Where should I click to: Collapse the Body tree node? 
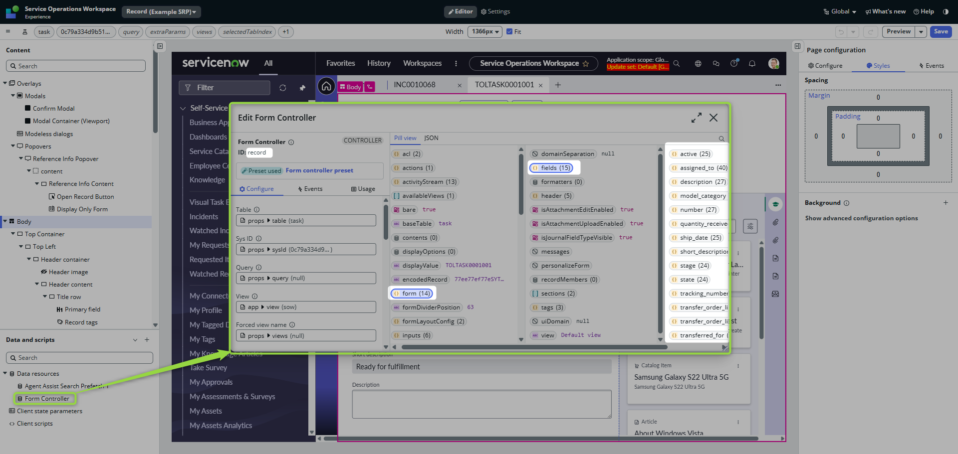5,222
